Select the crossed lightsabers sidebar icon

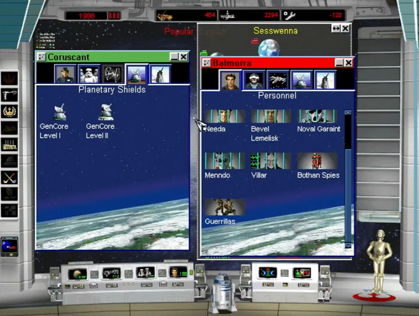pyautogui.click(x=9, y=177)
